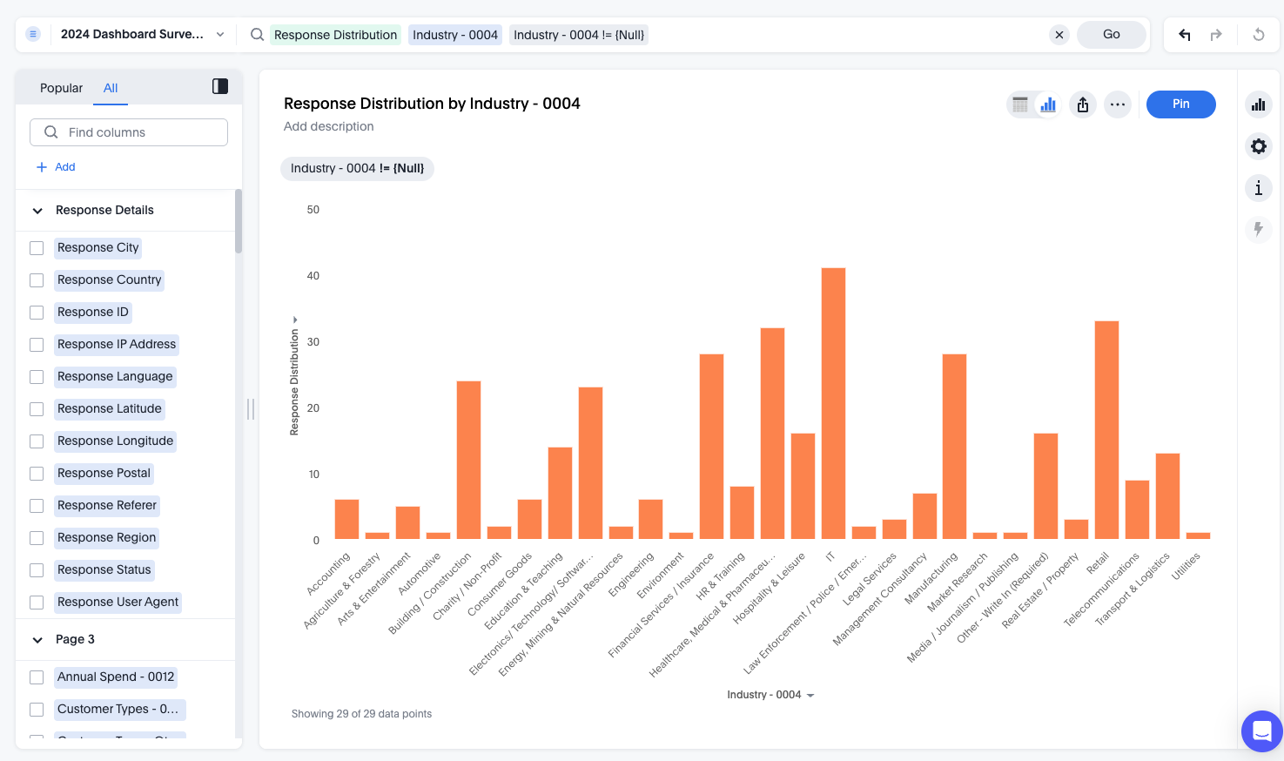Click into the Find columns search field

pos(129,132)
